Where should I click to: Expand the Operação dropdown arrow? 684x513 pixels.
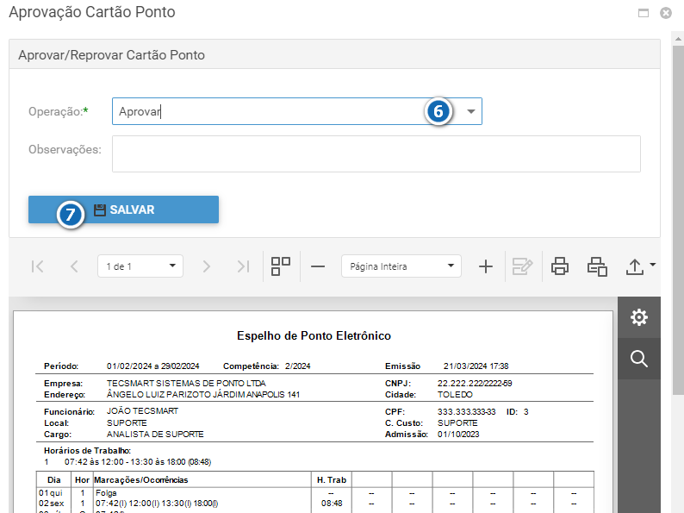[x=470, y=111]
